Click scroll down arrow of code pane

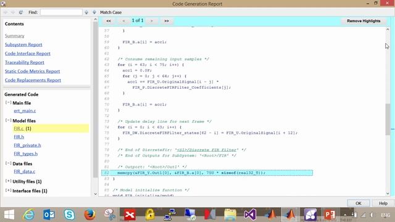[388, 194]
